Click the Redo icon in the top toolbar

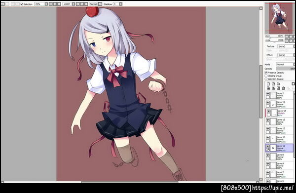pyautogui.click(x=7, y=4)
